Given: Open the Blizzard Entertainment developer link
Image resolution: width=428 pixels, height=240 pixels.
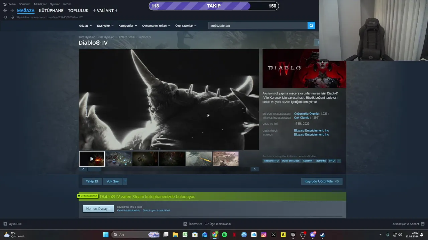Looking at the screenshot, I should coord(312,131).
